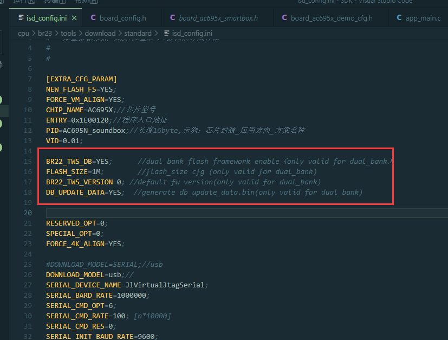
Task: Expand the download breadcrumb segment
Action: pyautogui.click(x=100, y=34)
